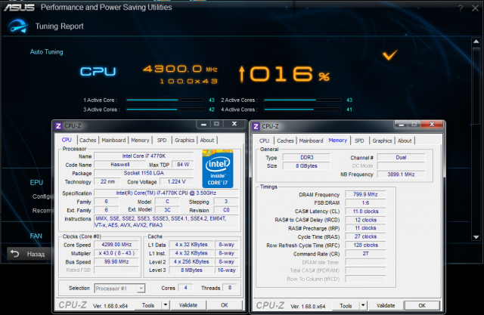Close the ASUS utilities window
484x315 pixels.
pos(475,8)
